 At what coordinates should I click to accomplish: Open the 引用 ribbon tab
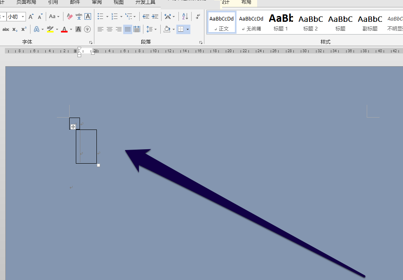pos(53,2)
